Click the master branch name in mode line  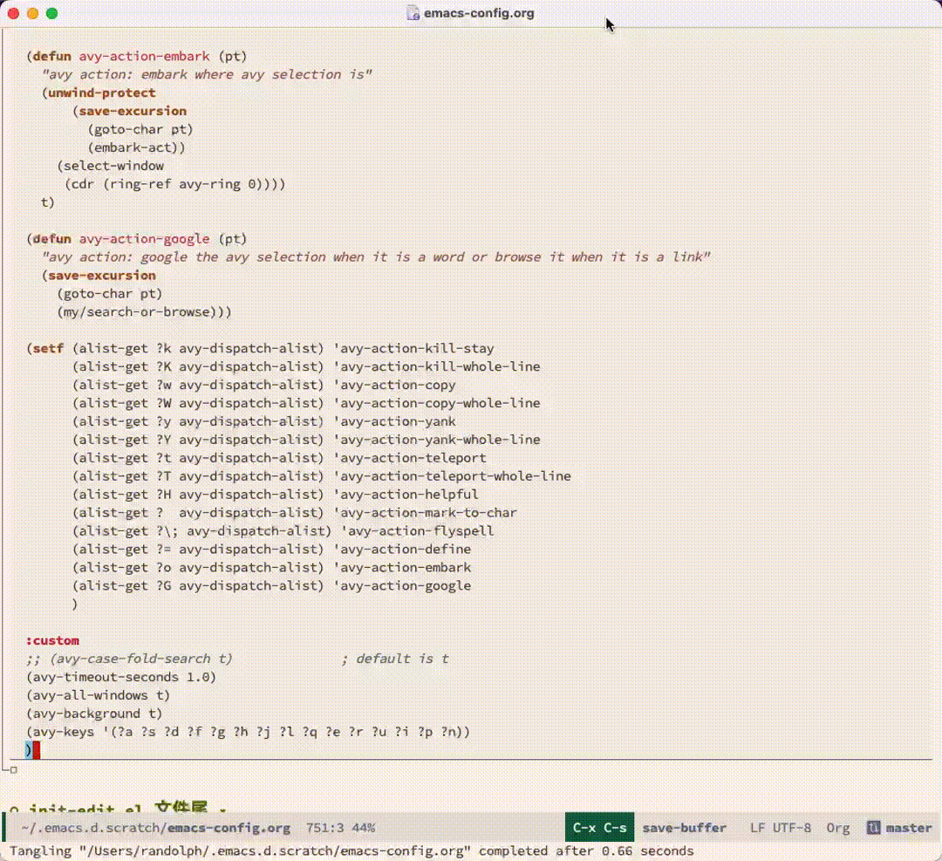click(909, 828)
